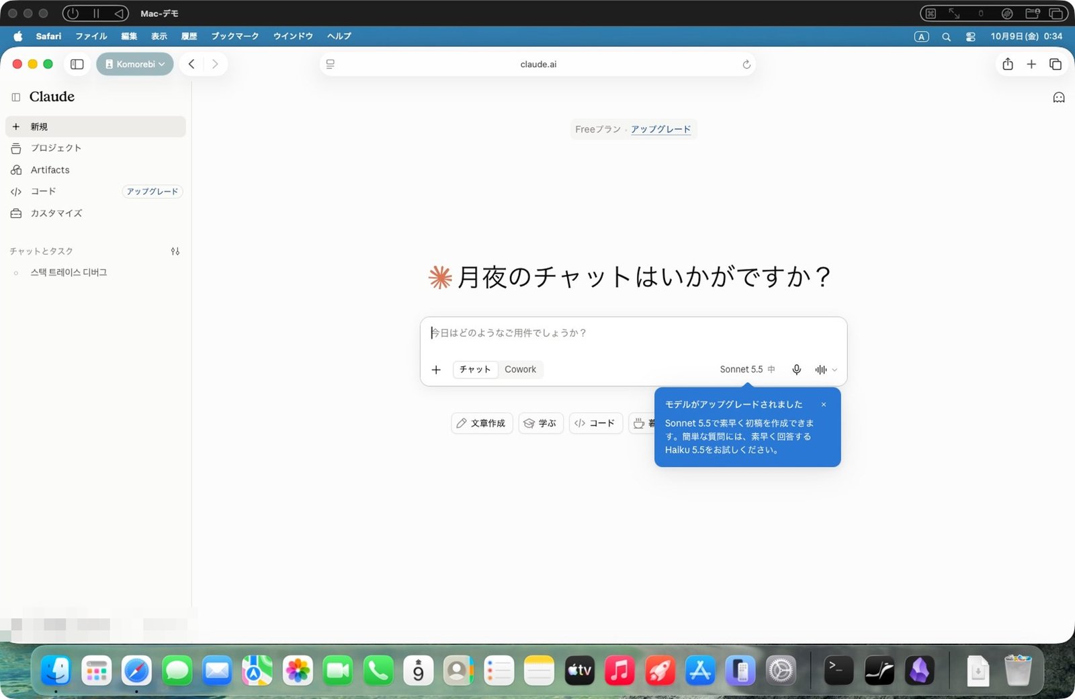Open the ウインドウ menu
The image size is (1075, 699).
tap(294, 36)
